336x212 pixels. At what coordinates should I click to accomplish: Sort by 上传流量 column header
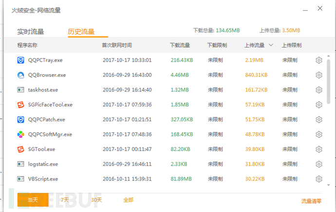coord(254,45)
